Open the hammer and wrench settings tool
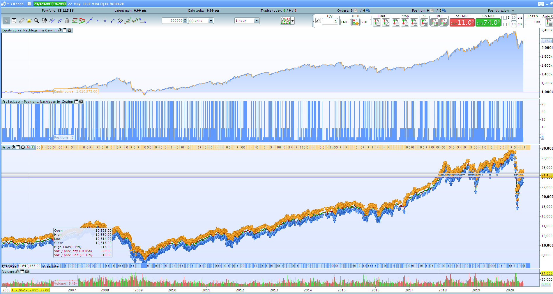This screenshot has height=294, width=553. (x=44, y=21)
